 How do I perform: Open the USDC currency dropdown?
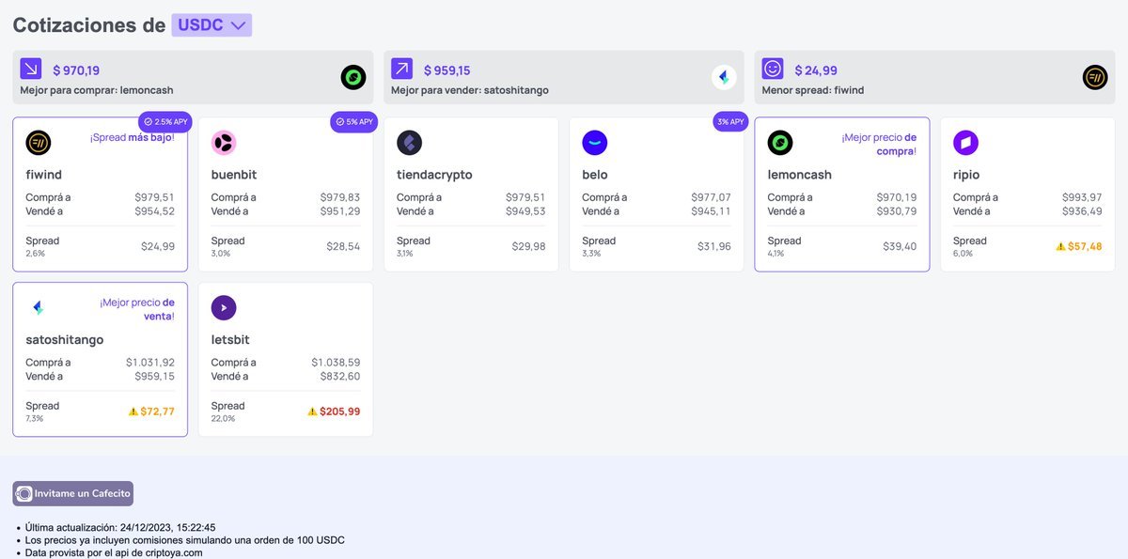point(211,25)
